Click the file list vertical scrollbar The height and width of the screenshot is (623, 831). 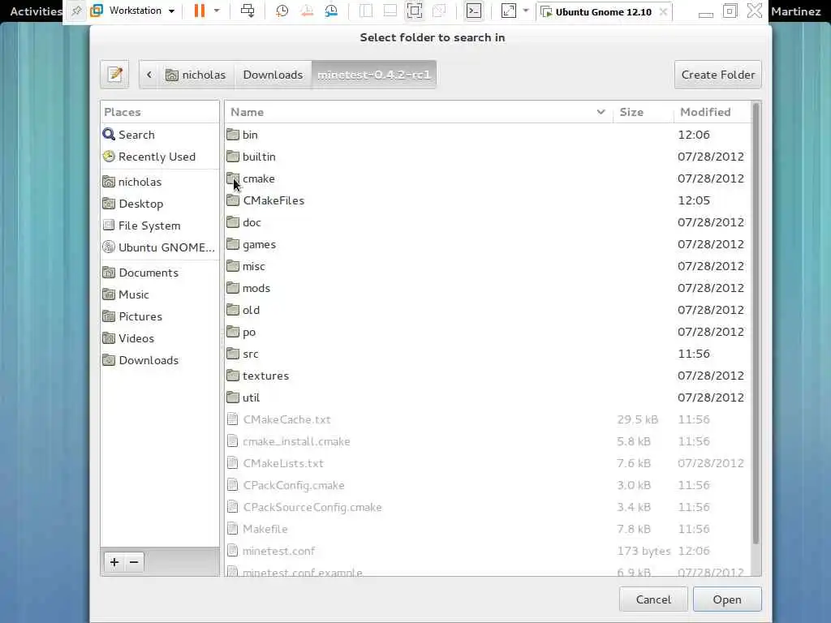click(x=756, y=323)
